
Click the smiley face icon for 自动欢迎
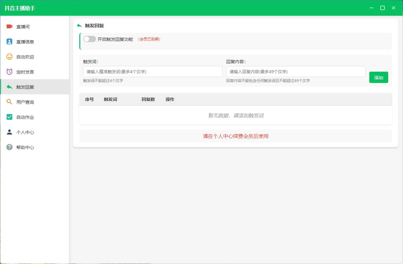click(x=9, y=57)
